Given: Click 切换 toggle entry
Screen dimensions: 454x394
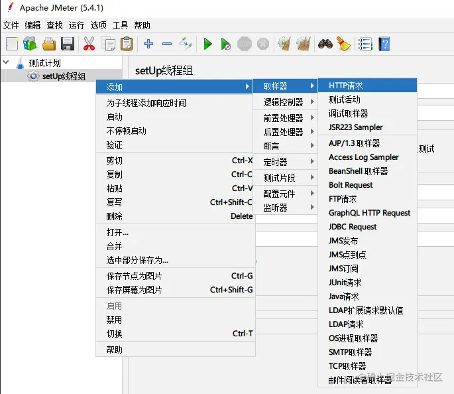Looking at the screenshot, I should coord(176,334).
